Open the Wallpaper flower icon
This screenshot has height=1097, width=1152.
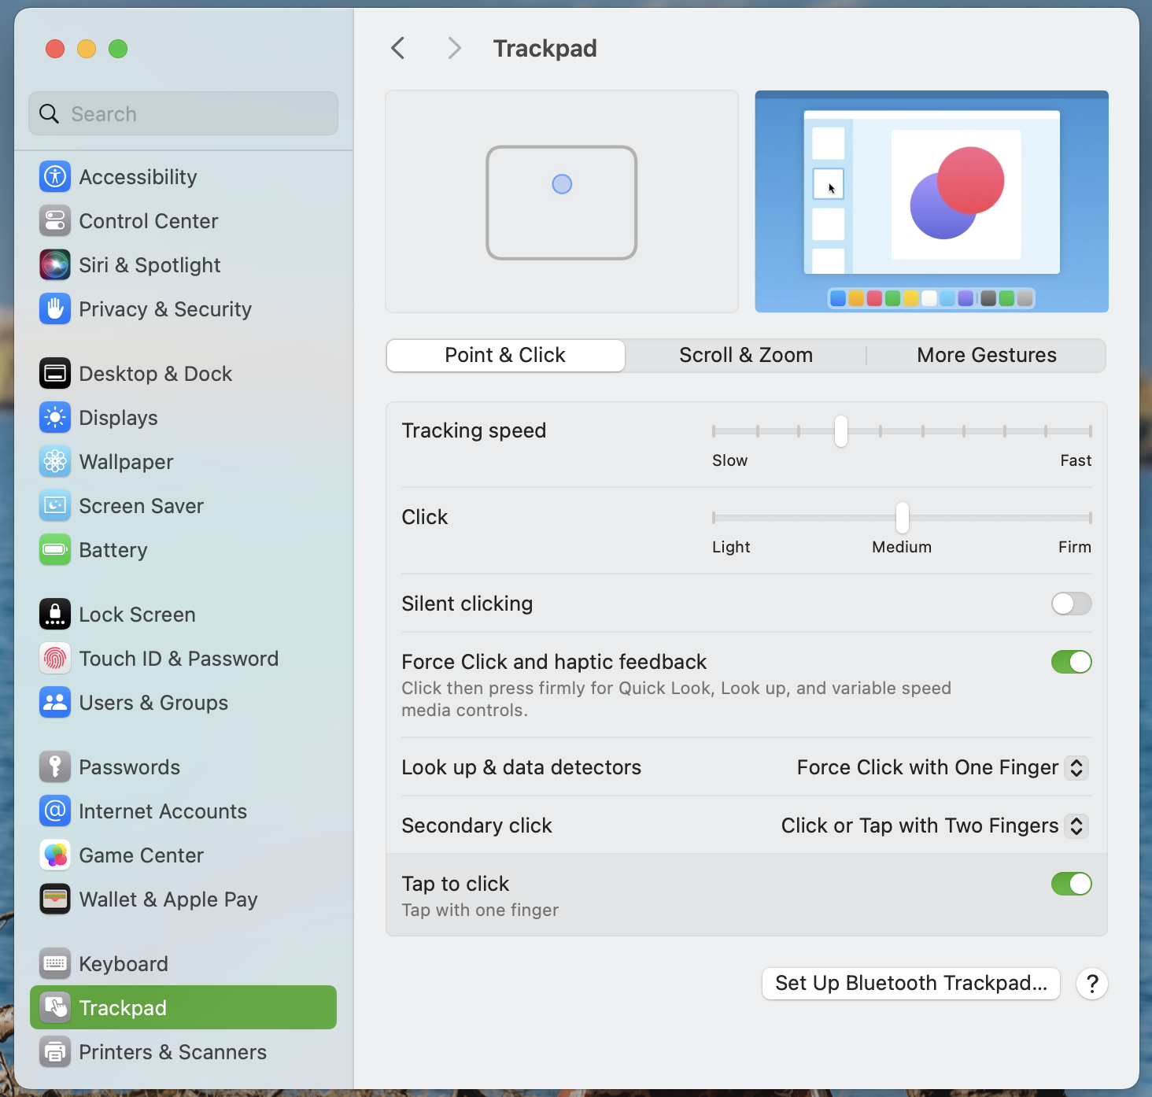[x=55, y=462]
